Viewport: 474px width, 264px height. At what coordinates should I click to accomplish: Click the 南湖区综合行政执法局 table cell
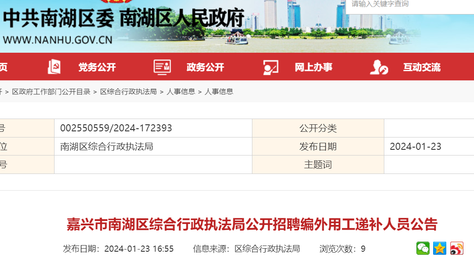[106, 147]
